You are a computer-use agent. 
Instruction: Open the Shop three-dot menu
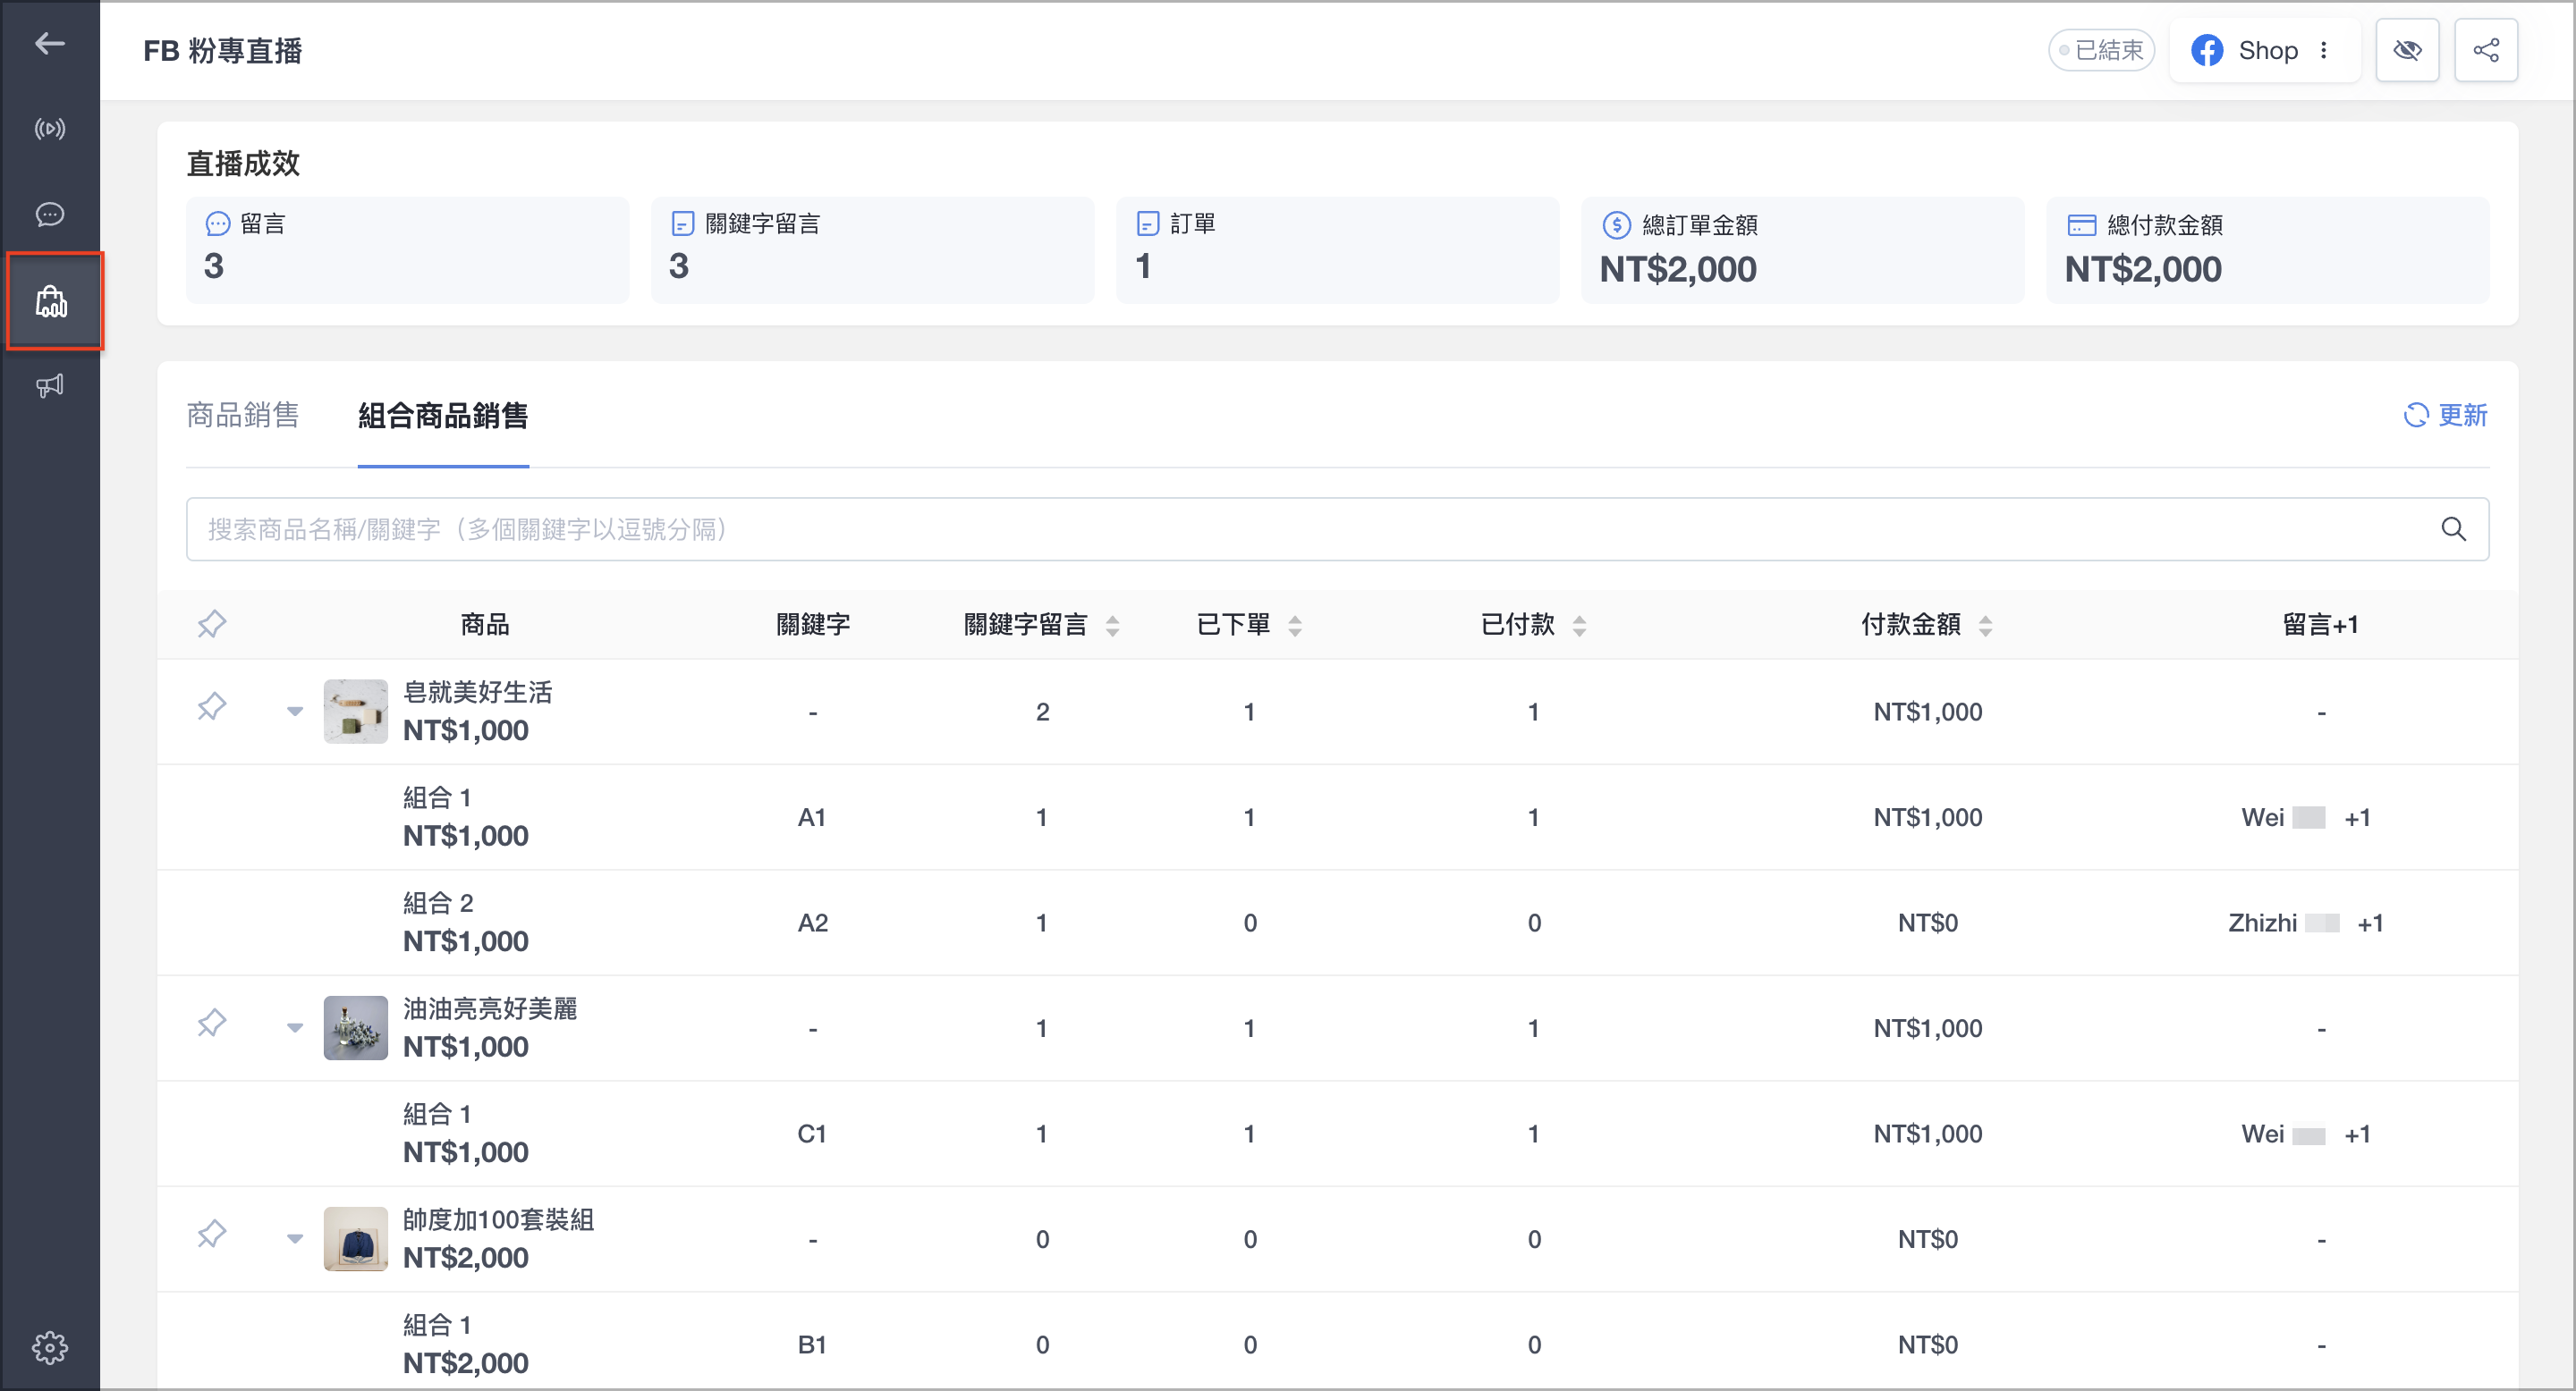(2324, 50)
